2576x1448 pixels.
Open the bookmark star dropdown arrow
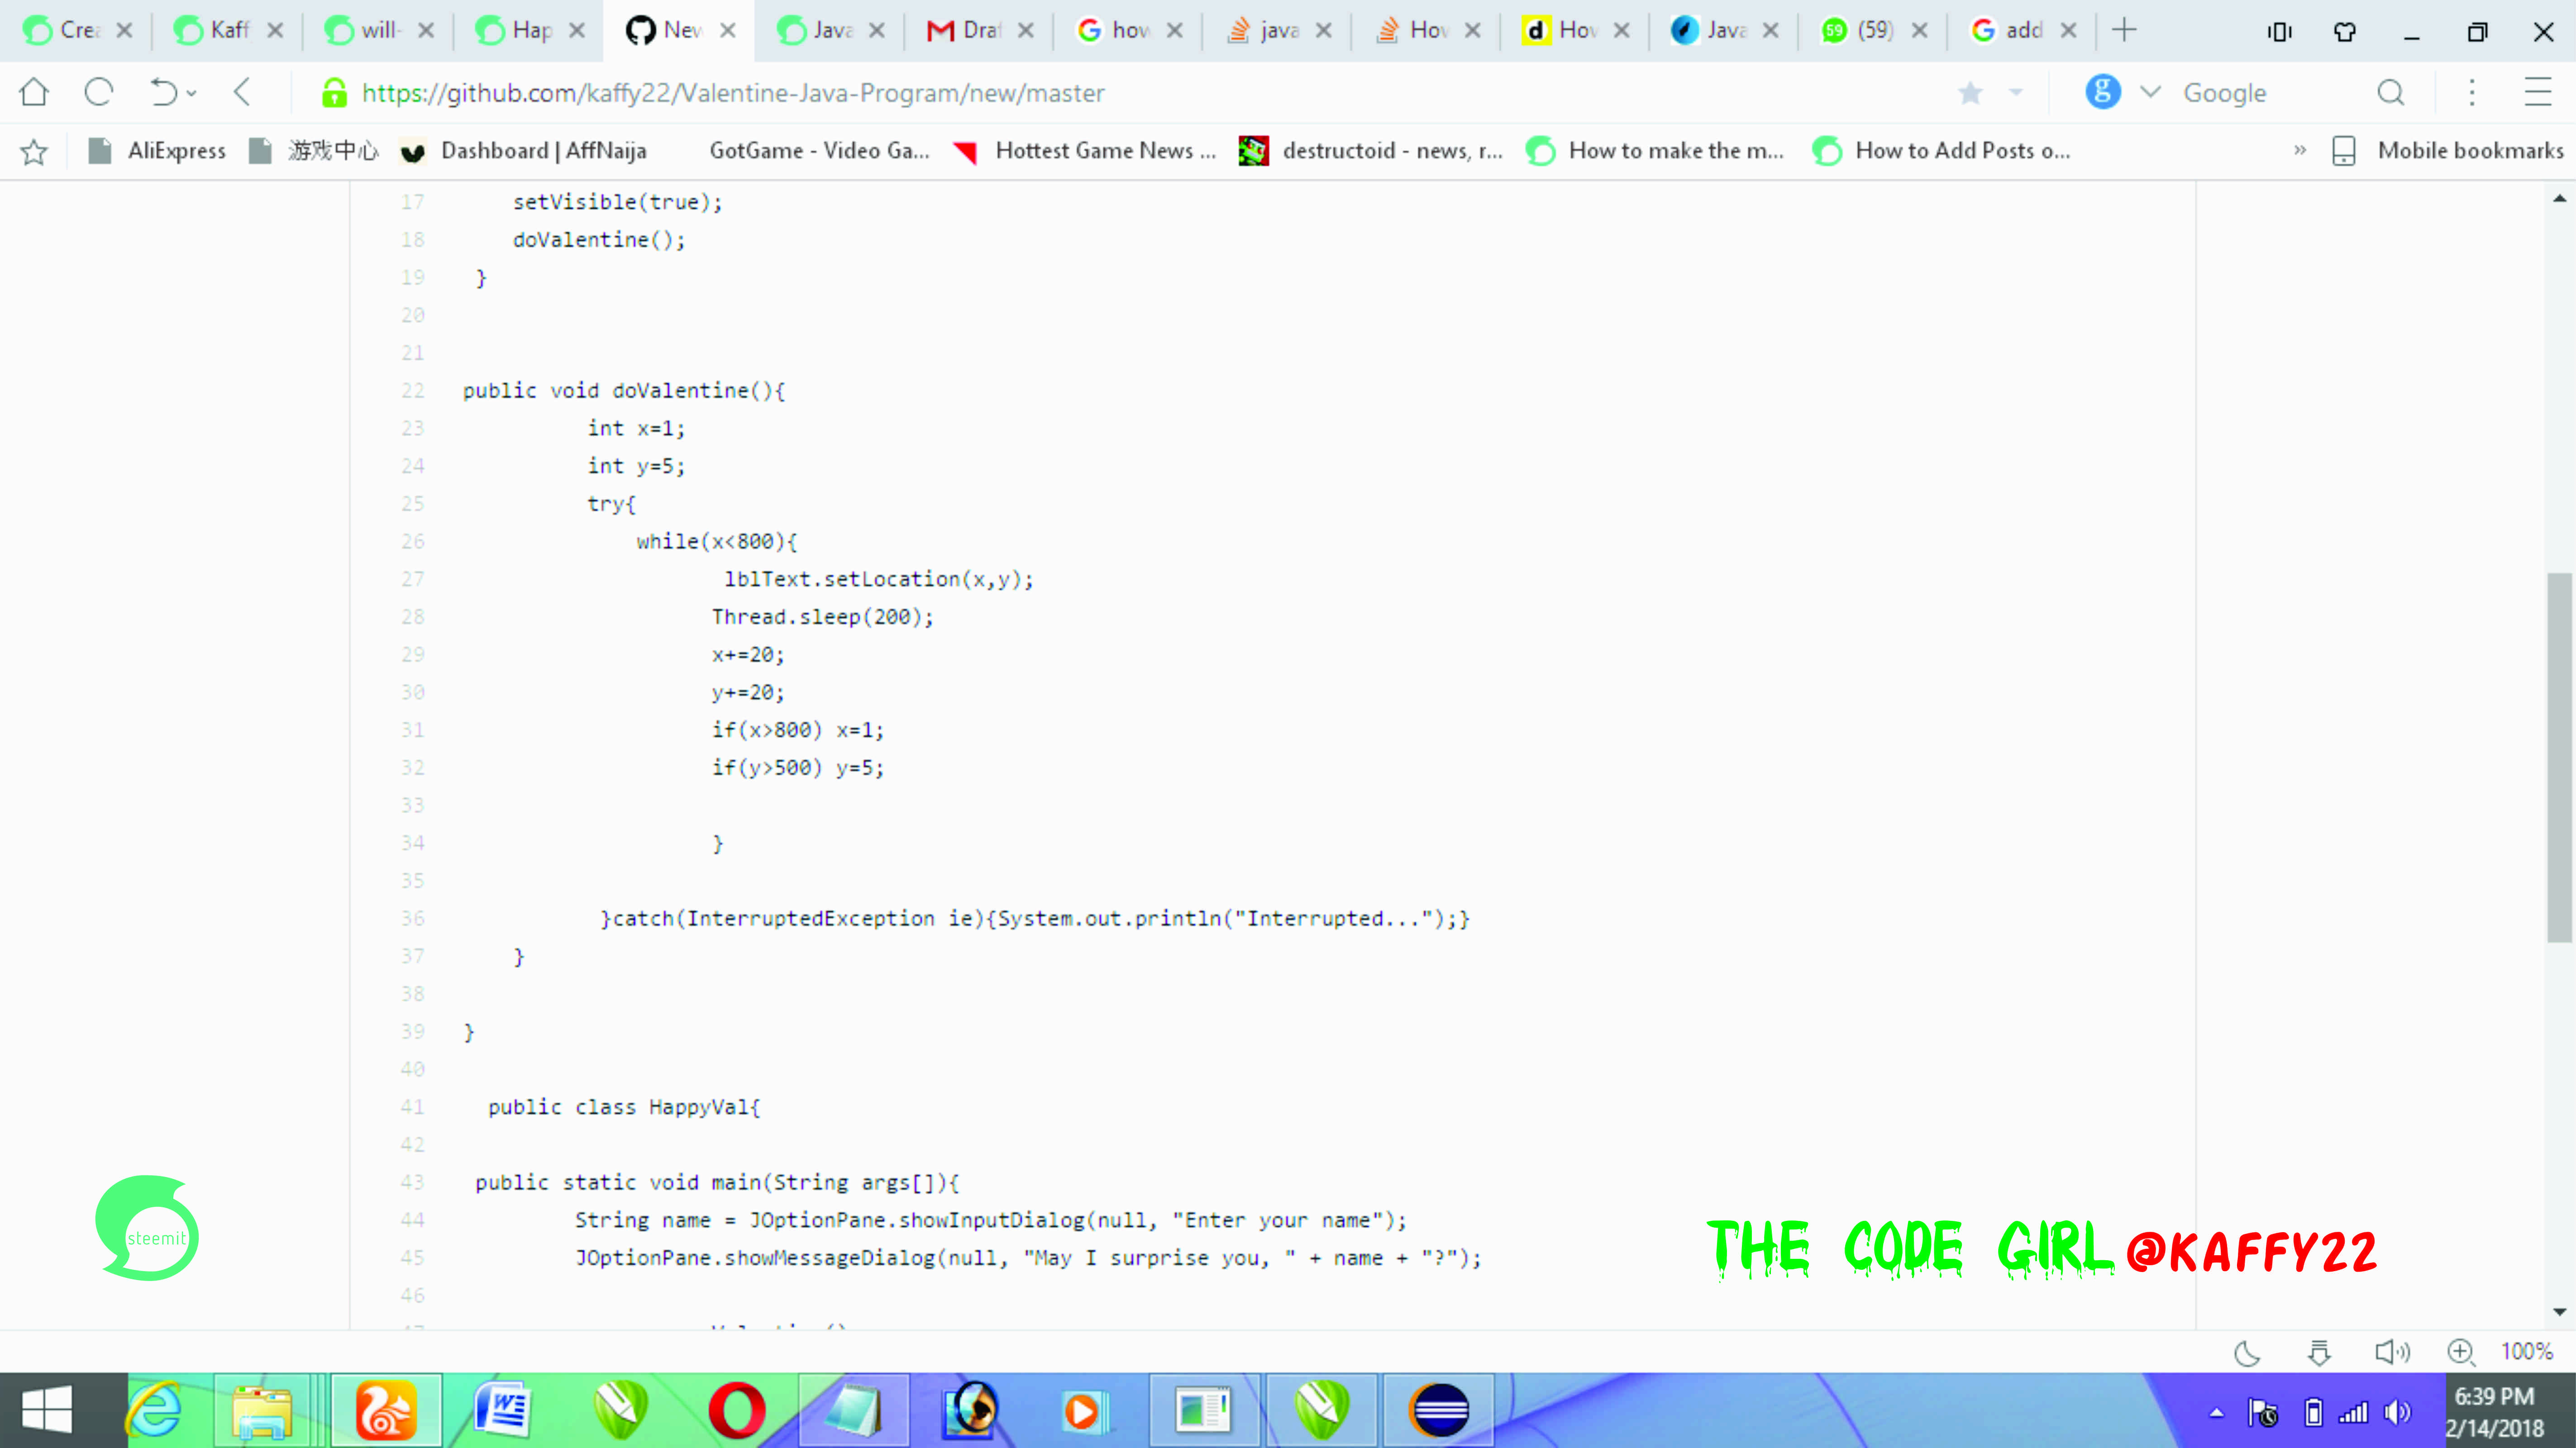coord(2016,93)
